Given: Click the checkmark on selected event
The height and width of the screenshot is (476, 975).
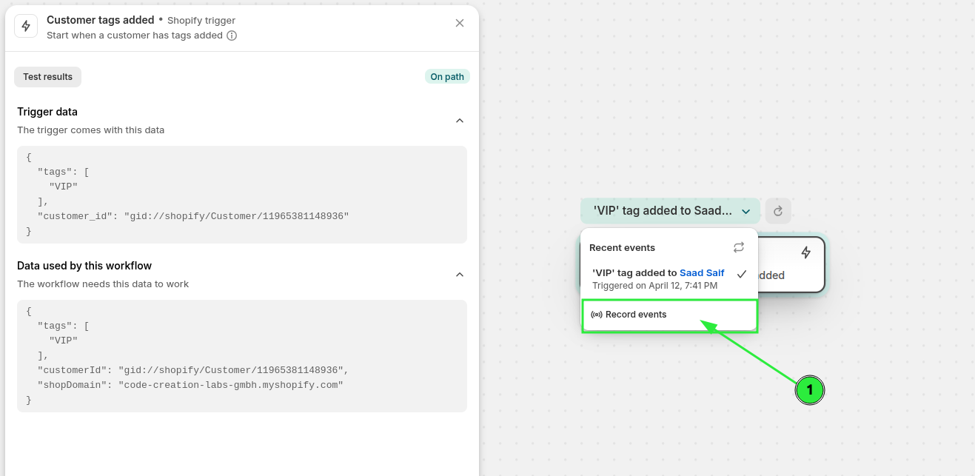Looking at the screenshot, I should (x=742, y=274).
